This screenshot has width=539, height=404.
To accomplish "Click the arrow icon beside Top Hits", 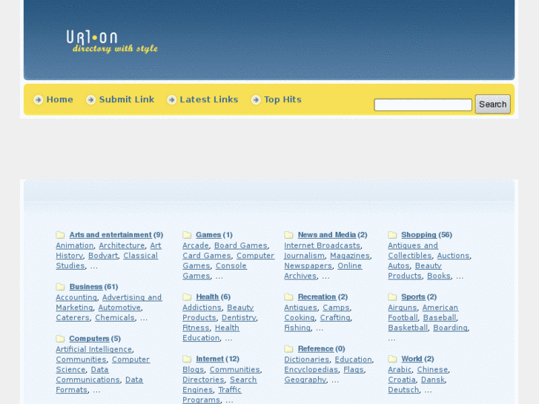I will [256, 100].
